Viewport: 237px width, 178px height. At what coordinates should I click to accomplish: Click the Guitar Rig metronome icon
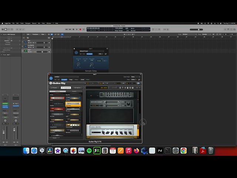[125, 88]
